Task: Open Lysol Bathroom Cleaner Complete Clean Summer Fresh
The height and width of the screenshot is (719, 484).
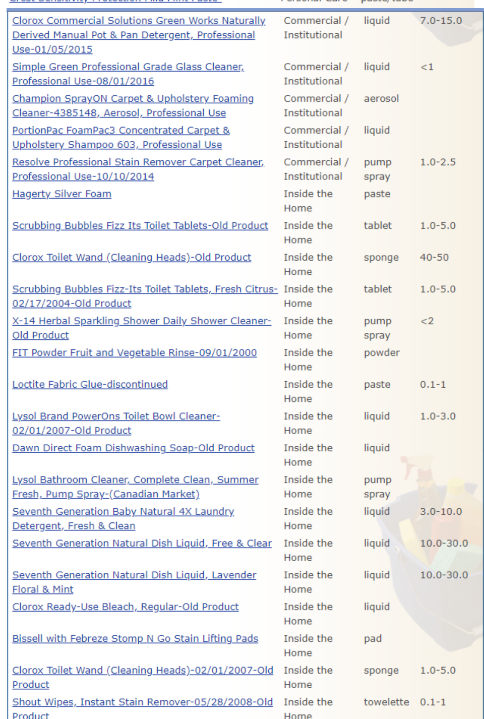Action: click(135, 480)
